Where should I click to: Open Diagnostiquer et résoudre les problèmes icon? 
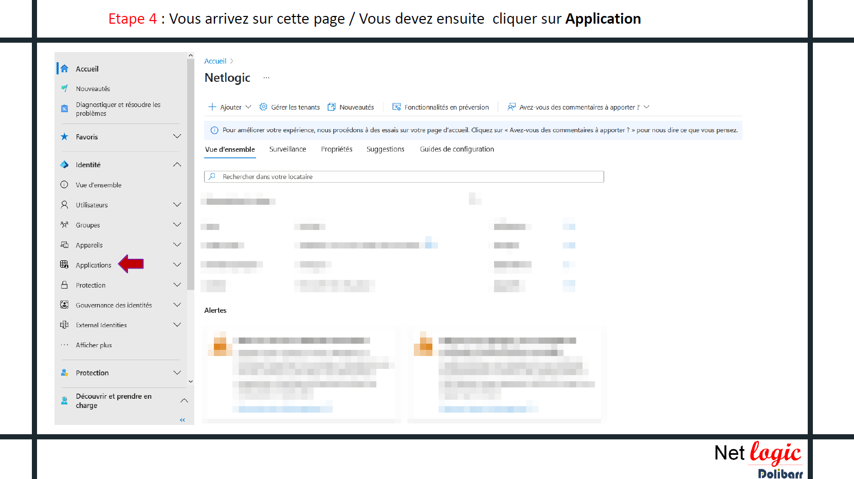tap(64, 109)
